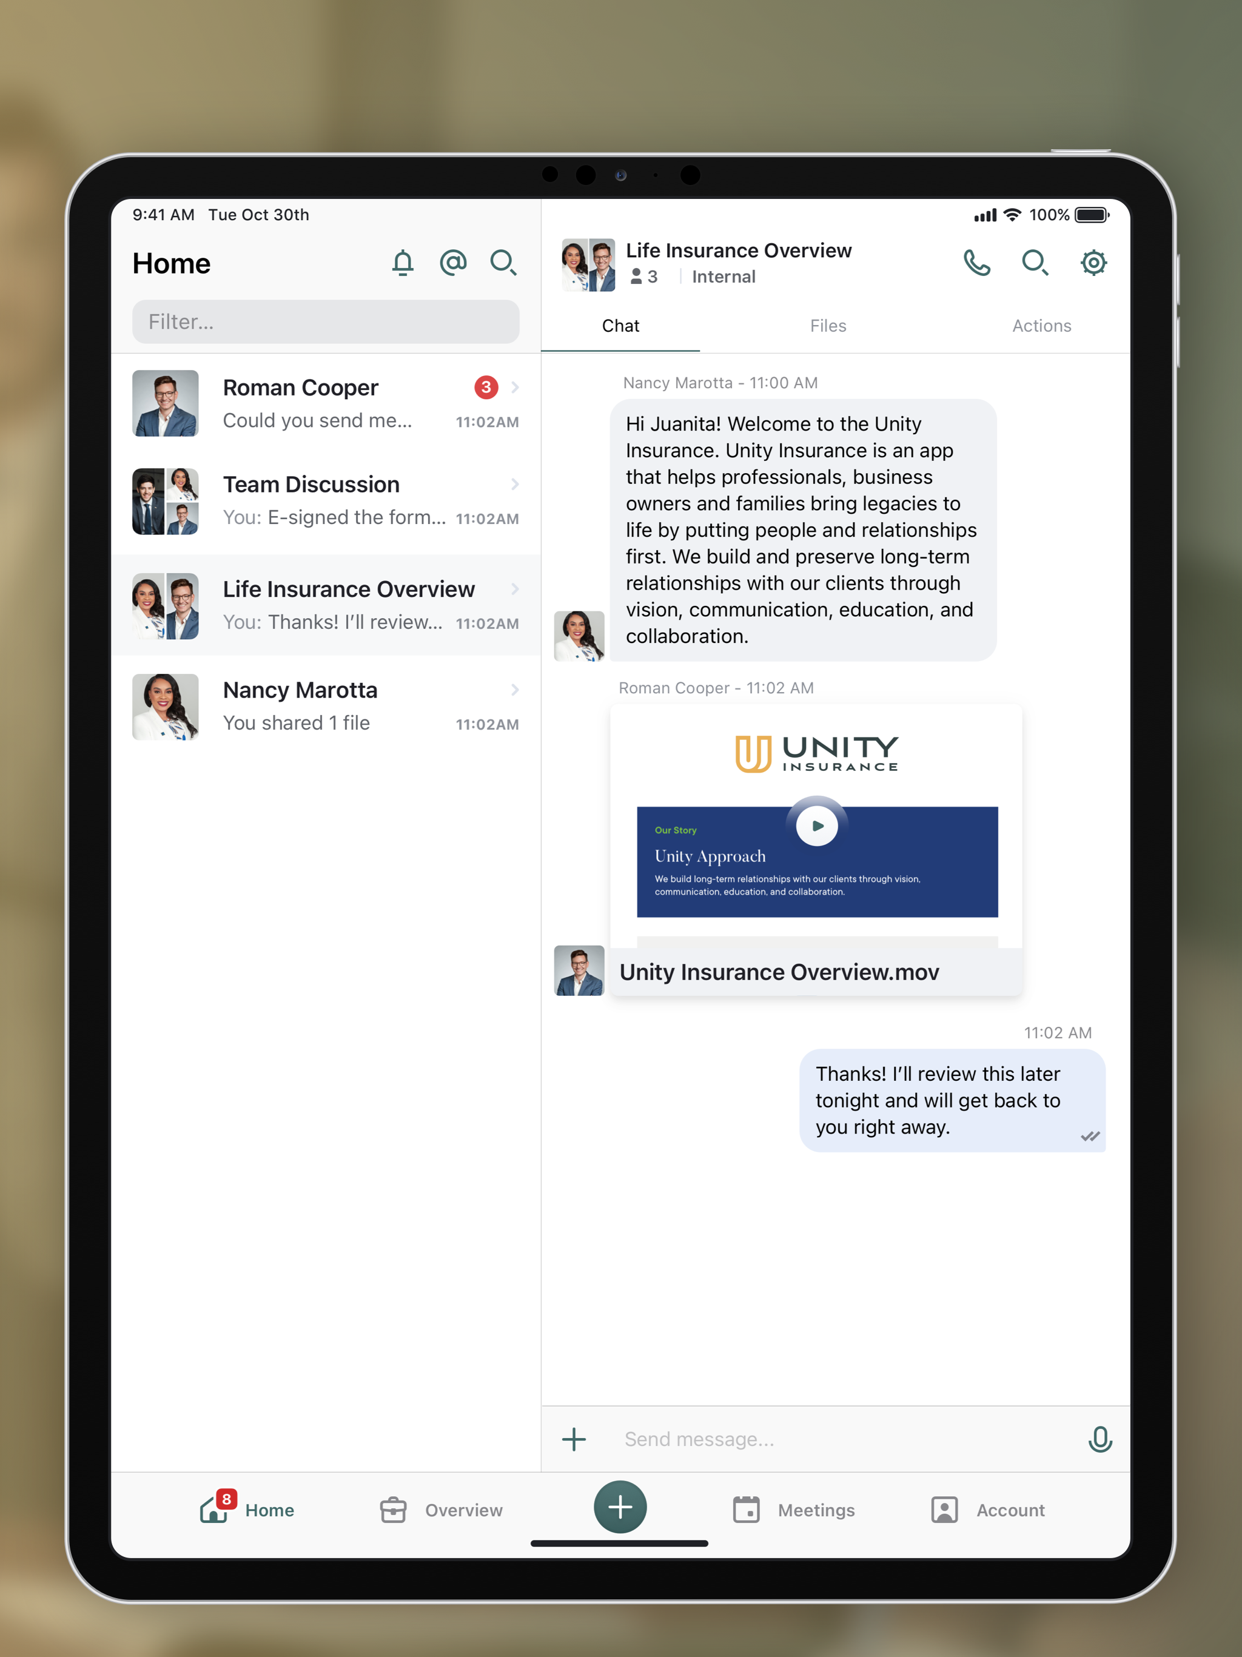Tap search icon in Home header
This screenshot has height=1657, width=1242.
click(503, 263)
